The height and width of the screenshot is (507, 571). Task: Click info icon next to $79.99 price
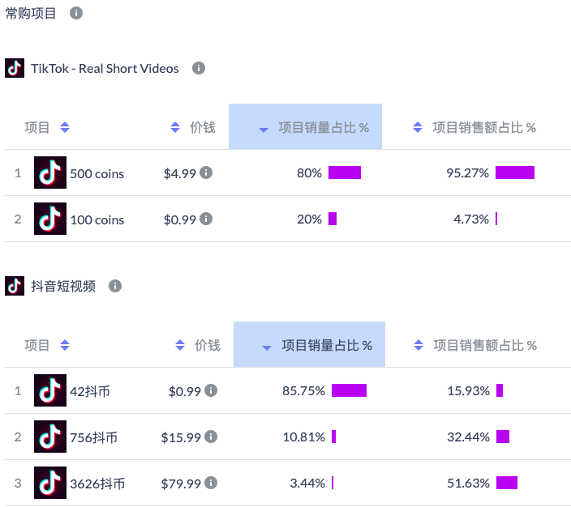pos(211,483)
